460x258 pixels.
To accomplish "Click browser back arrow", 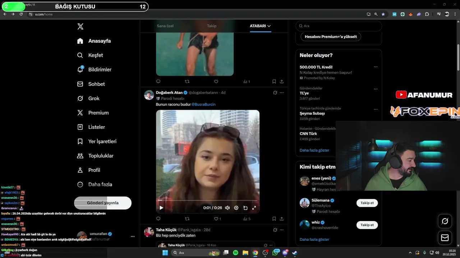I will point(5,14).
